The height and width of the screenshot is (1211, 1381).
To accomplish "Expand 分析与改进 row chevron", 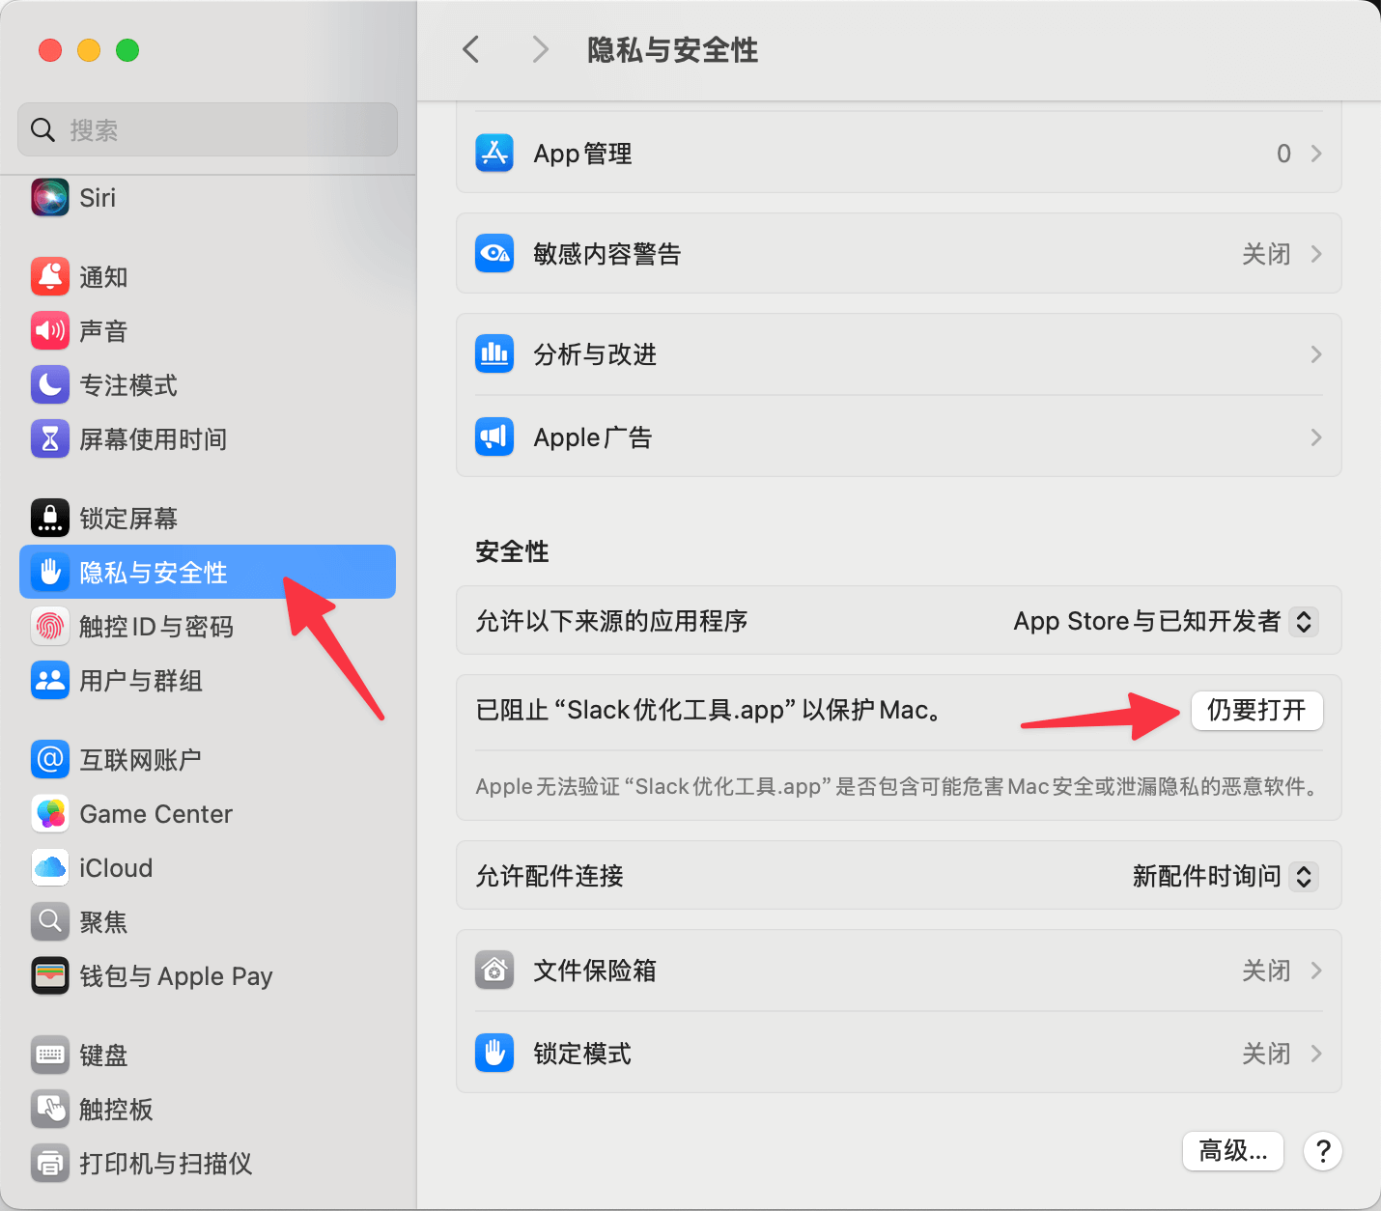I will [1316, 354].
